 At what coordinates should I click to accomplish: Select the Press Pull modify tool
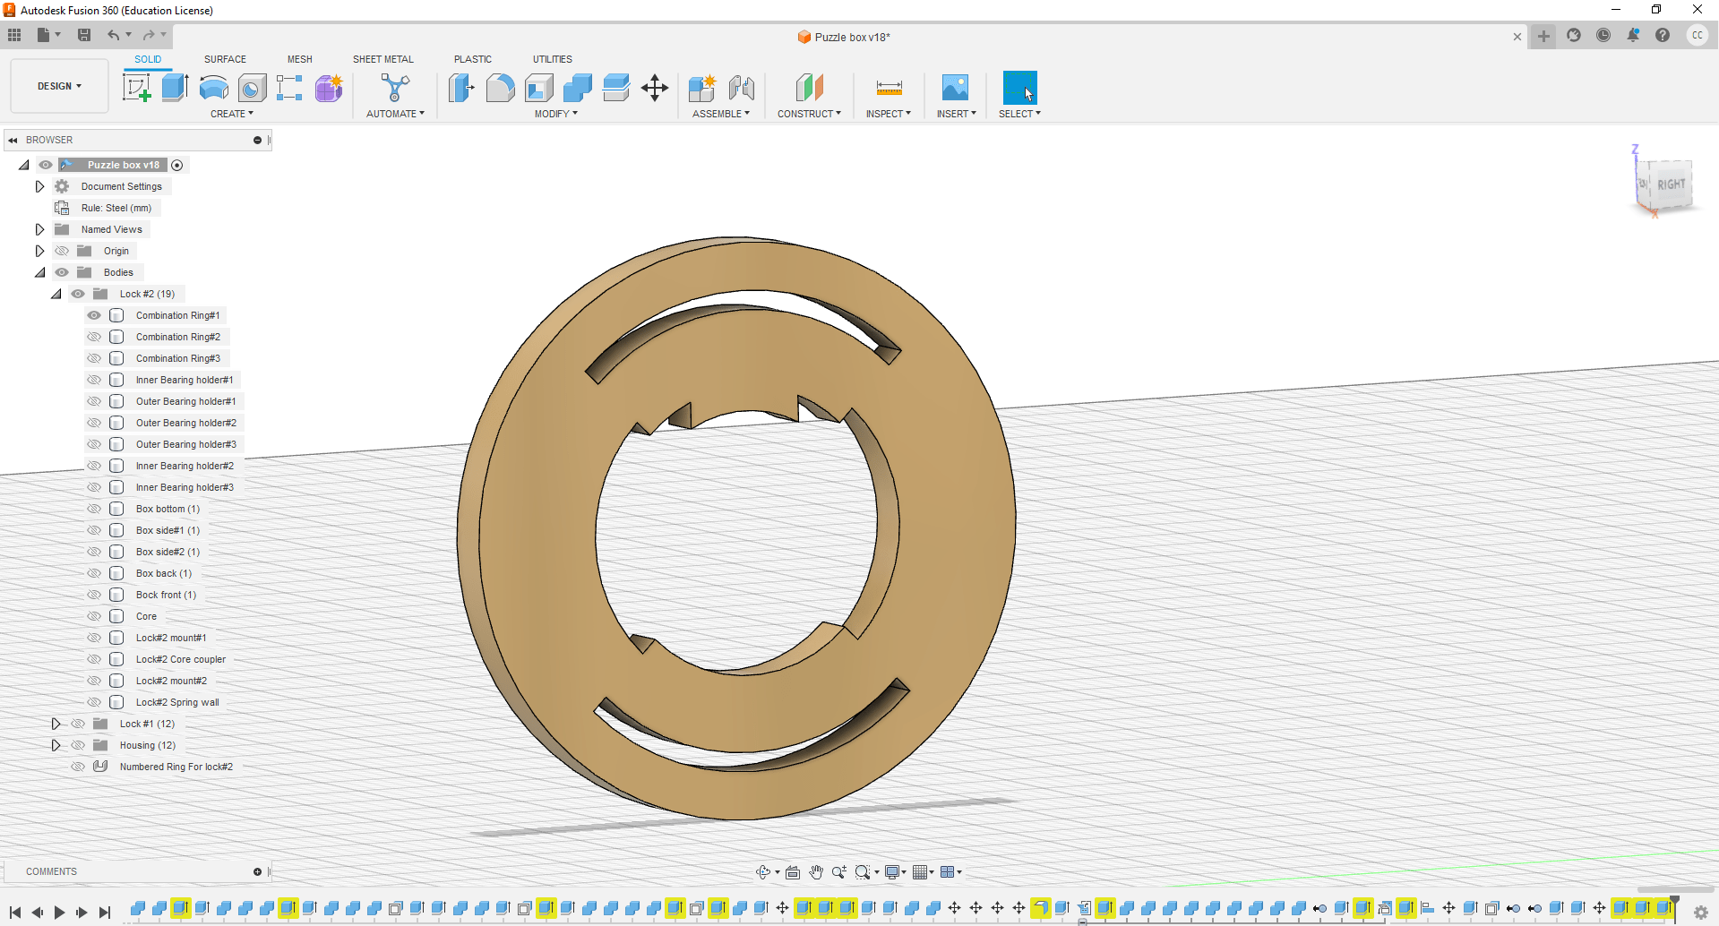pyautogui.click(x=462, y=88)
